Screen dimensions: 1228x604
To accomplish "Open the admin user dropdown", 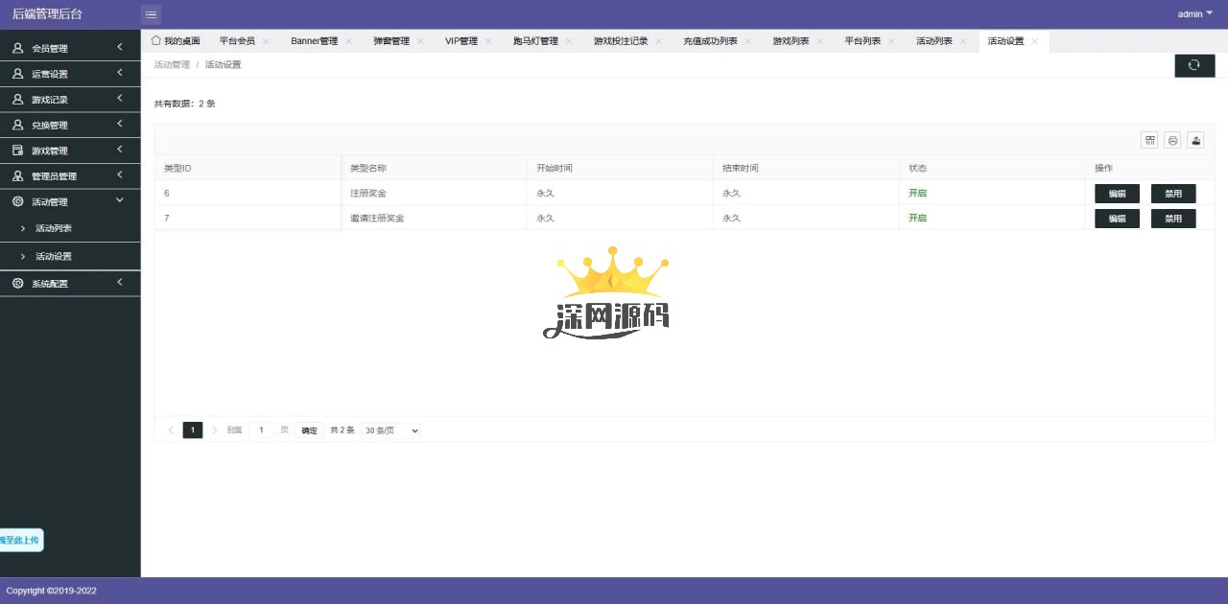I will click(1194, 14).
